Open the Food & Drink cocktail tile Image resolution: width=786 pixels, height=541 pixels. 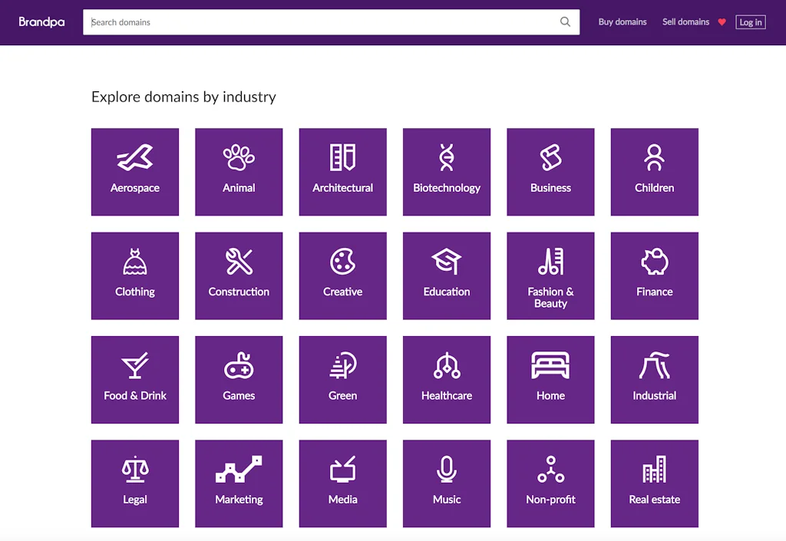pos(135,379)
